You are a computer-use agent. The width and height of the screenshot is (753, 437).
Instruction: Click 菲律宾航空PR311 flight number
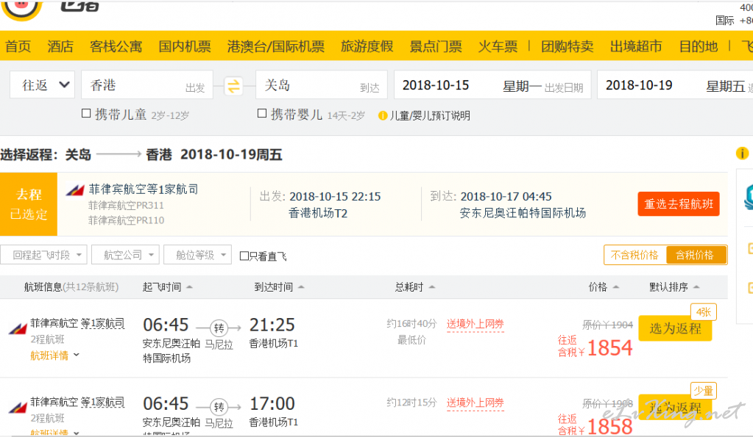pyautogui.click(x=126, y=206)
